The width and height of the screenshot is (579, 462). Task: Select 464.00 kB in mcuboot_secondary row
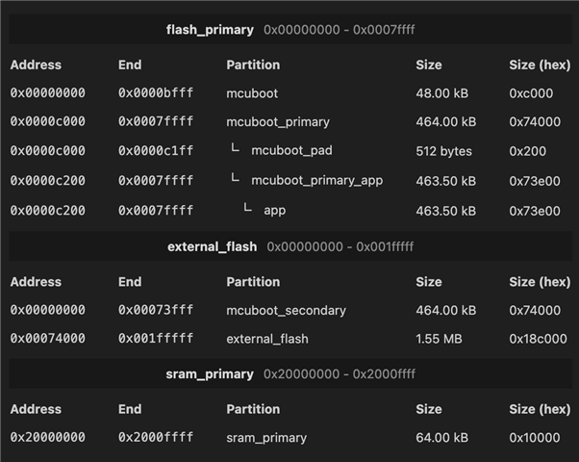point(446,311)
